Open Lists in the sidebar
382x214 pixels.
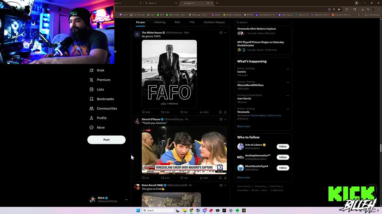pos(97,89)
